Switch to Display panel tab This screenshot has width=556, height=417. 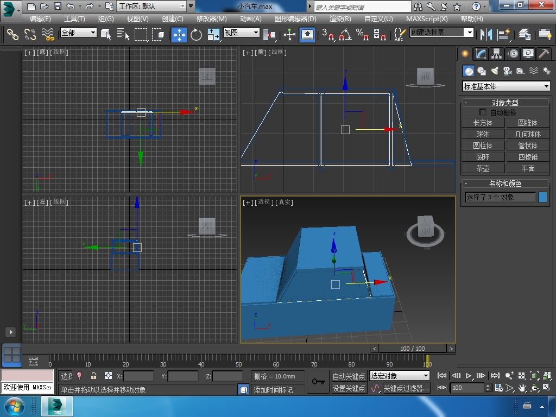tap(528, 54)
